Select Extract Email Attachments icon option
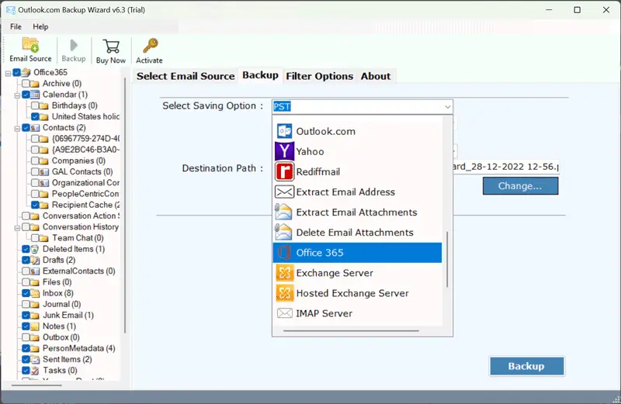The height and width of the screenshot is (404, 621). click(284, 212)
